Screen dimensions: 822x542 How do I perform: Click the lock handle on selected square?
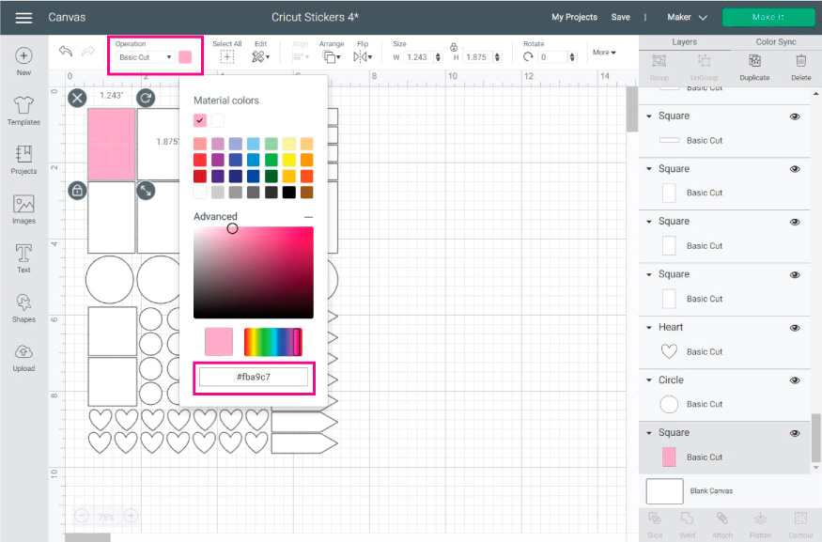point(77,191)
